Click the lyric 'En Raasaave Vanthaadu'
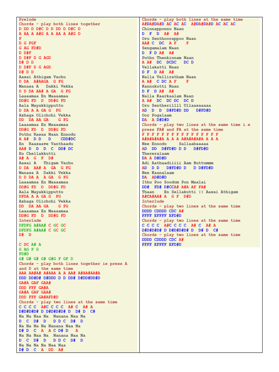Screen dimensions: 279x372 click(x=46, y=144)
